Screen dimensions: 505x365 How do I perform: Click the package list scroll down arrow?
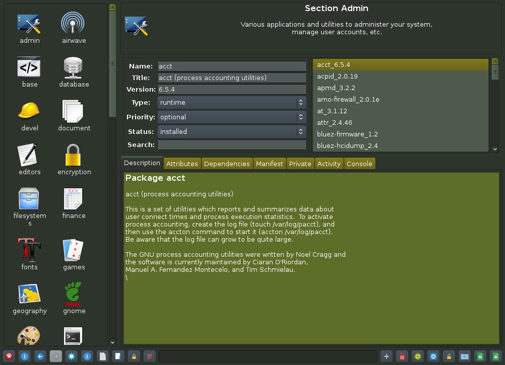pos(495,149)
